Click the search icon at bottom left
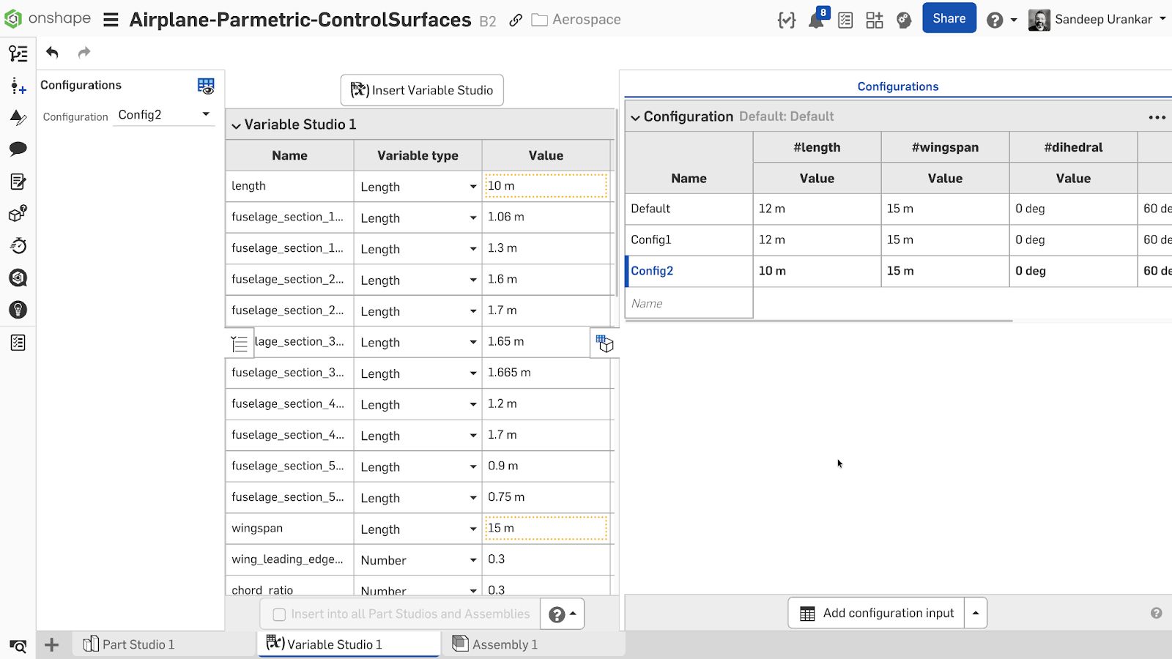The width and height of the screenshot is (1172, 659). point(18,646)
